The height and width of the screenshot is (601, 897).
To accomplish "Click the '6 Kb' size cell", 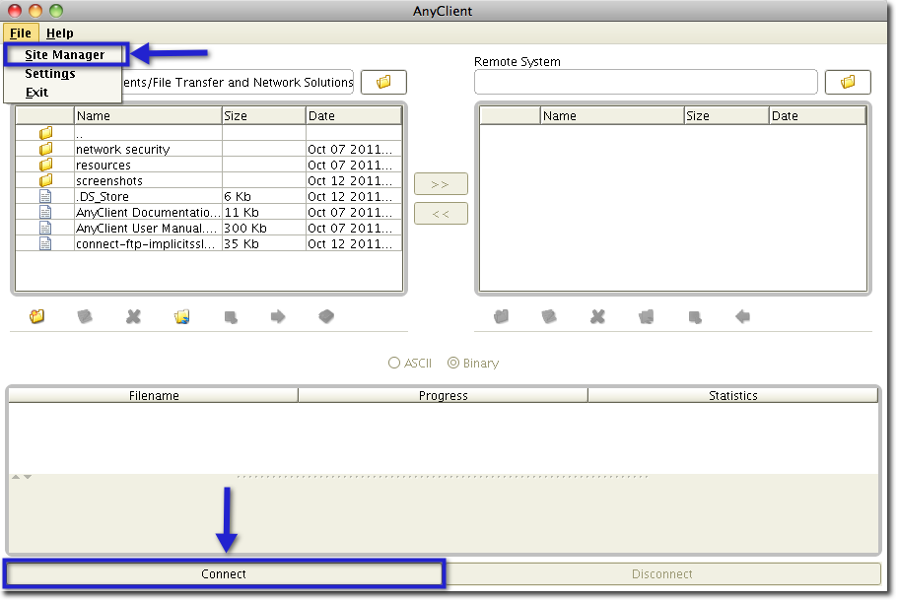I will tap(264, 197).
